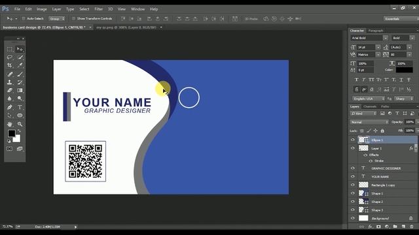This screenshot has width=419, height=235.
Task: Select the Path Selection tool
Action: (x=10, y=116)
